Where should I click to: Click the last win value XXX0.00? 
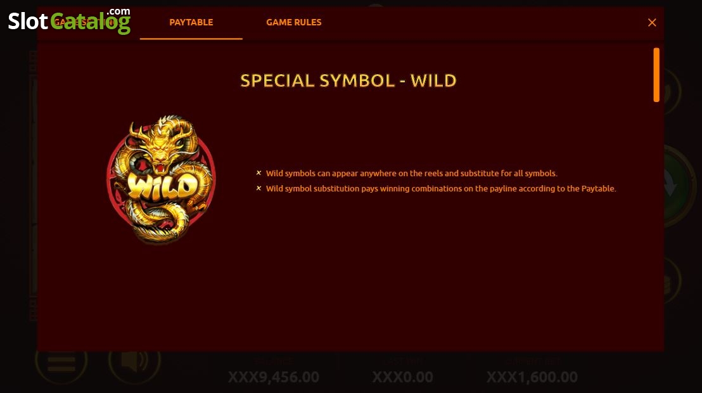402,377
